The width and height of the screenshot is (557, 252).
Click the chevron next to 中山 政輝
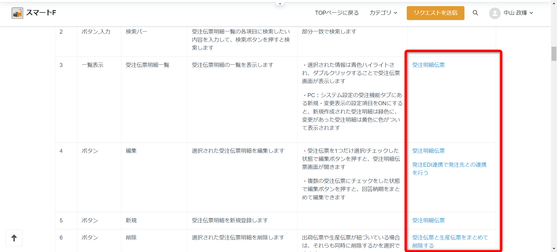(x=531, y=13)
